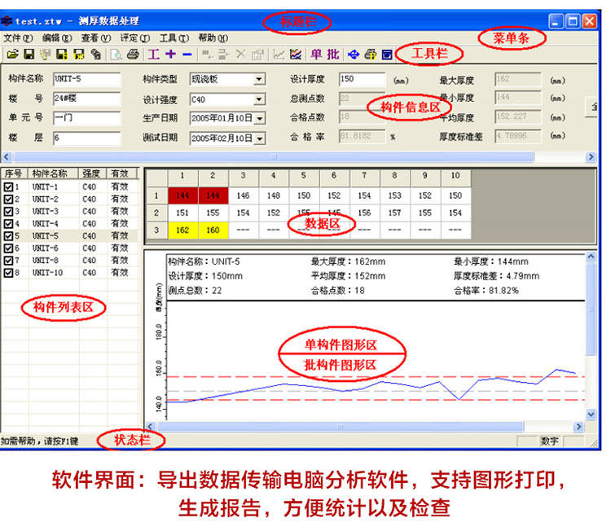
Task: Click the purple 工 toolbar icon
Action: tap(153, 54)
